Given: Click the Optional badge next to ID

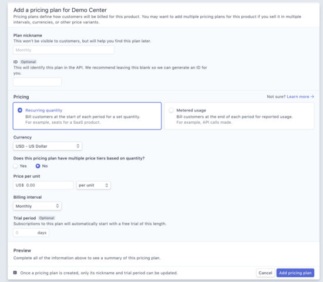Looking at the screenshot, I should point(28,62).
